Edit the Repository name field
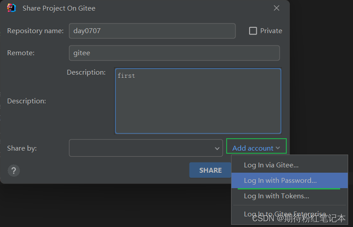The width and height of the screenshot is (353, 227). (x=152, y=31)
